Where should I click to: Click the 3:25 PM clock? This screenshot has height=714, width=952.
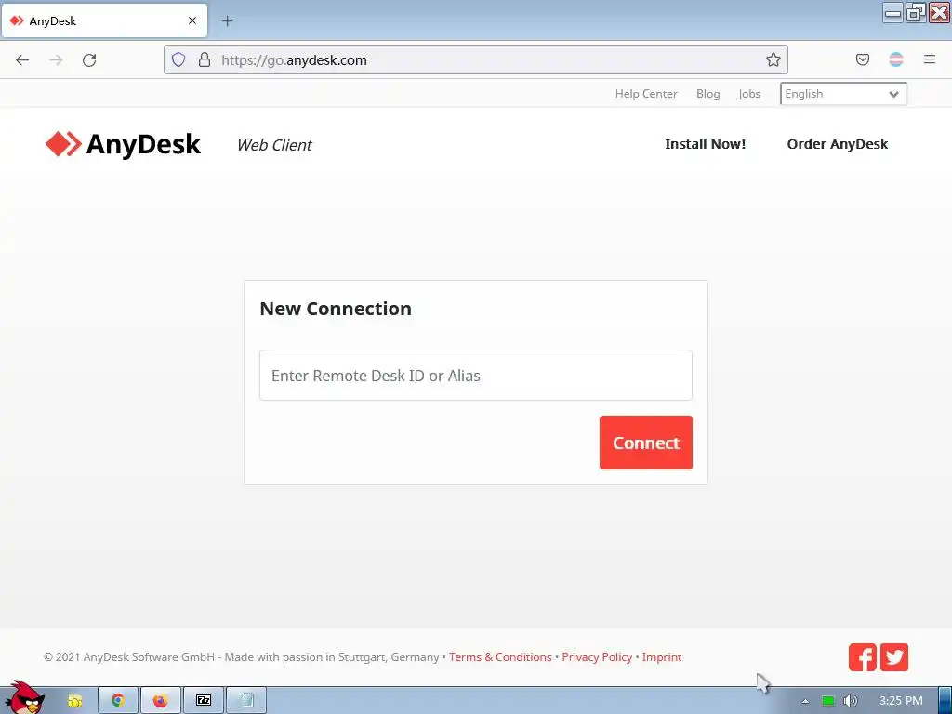pyautogui.click(x=901, y=701)
